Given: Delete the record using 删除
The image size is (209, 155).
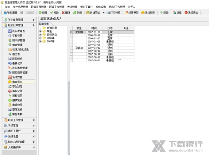Looking at the screenshot, I should pyautogui.click(x=66, y=13).
